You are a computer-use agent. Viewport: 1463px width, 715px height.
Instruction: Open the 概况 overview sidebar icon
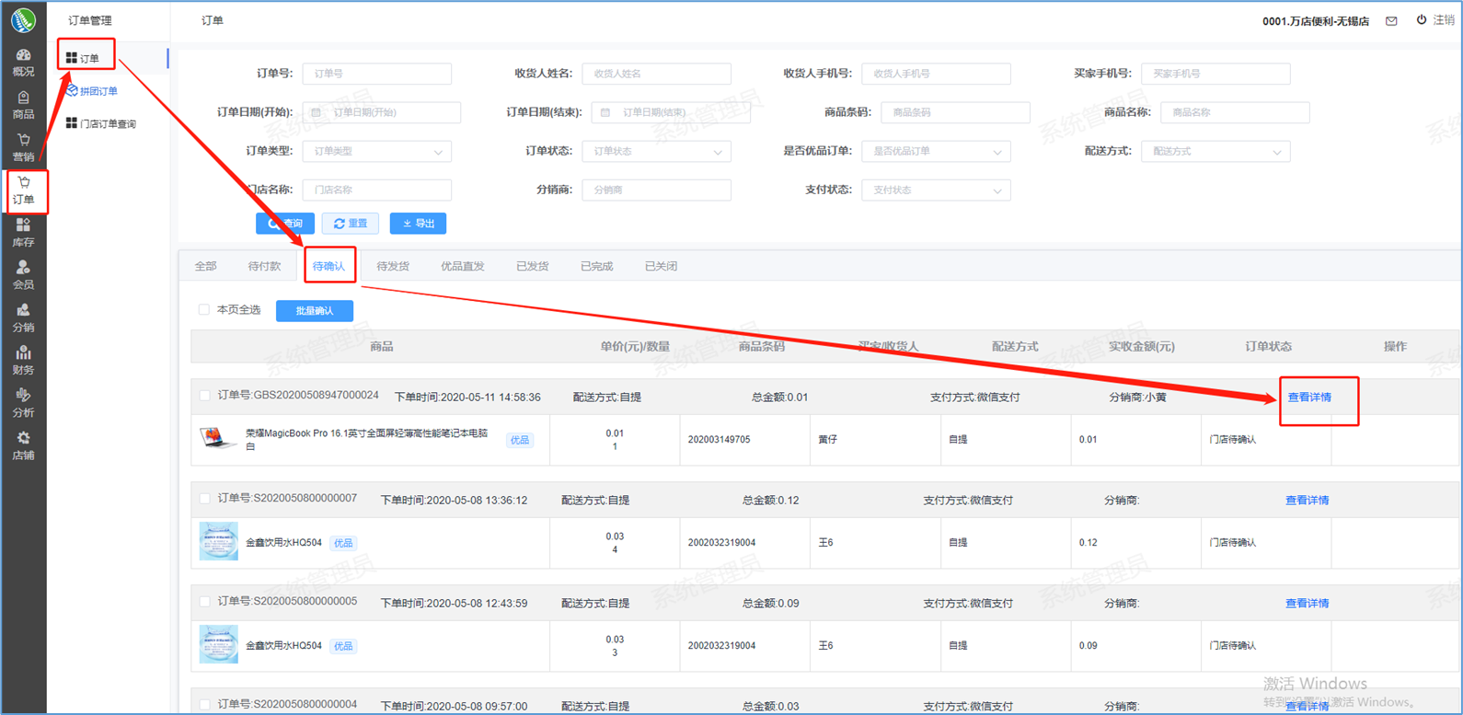(x=23, y=63)
